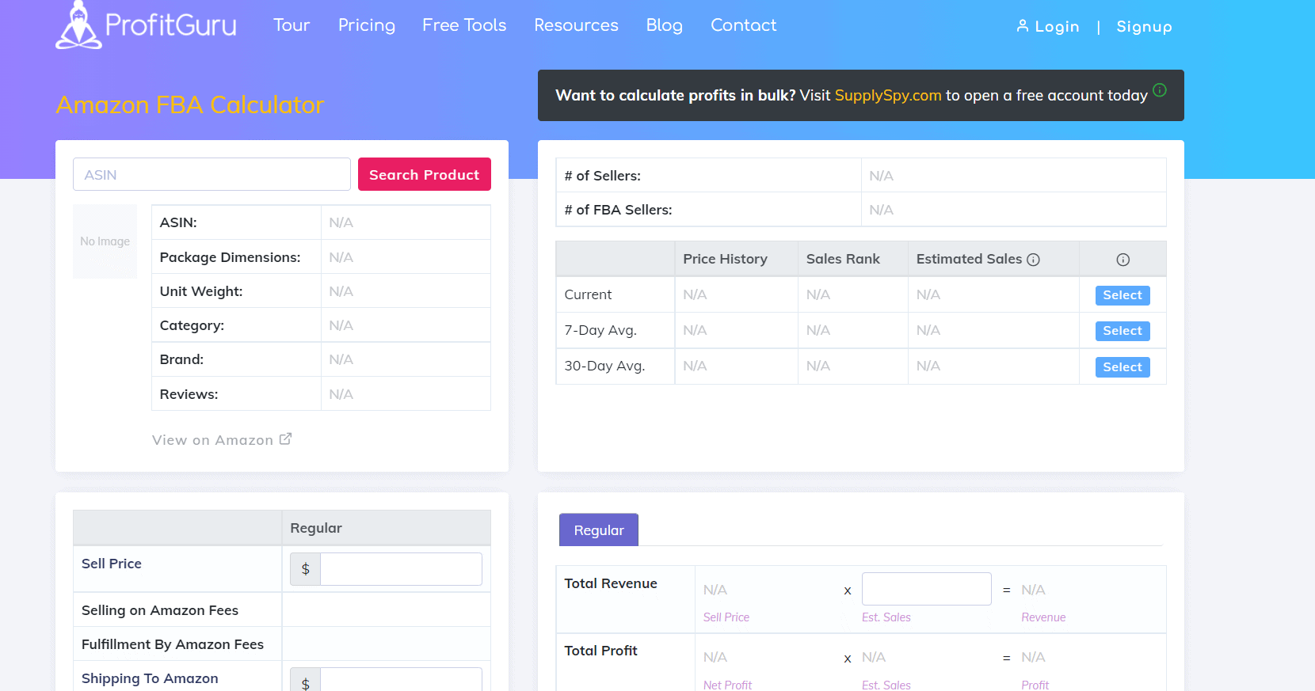This screenshot has width=1315, height=691.
Task: Open the Resources menu
Action: click(x=576, y=25)
